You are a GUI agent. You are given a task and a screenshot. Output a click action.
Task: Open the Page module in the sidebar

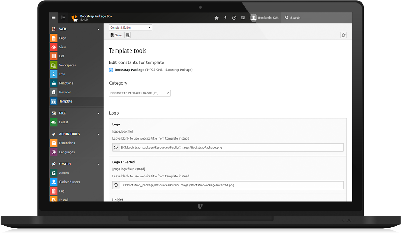coord(62,38)
